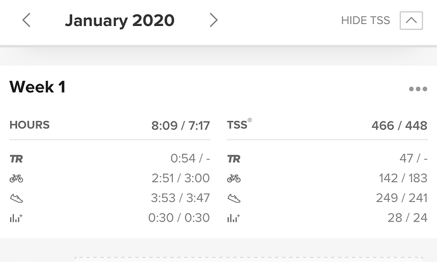Go to the previous month arrow

click(x=27, y=20)
